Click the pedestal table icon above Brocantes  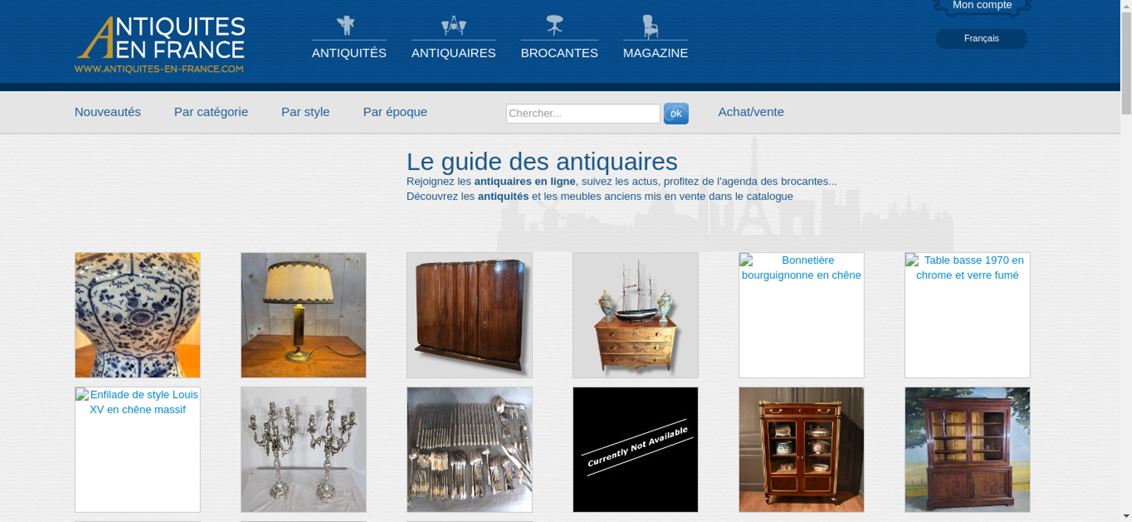[555, 25]
